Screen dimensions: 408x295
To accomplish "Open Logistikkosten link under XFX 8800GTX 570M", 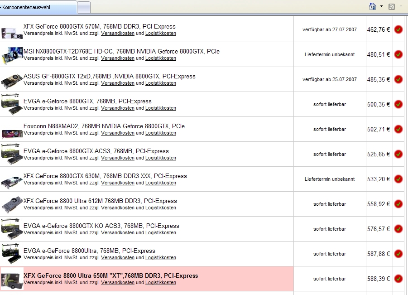I will point(161,34).
